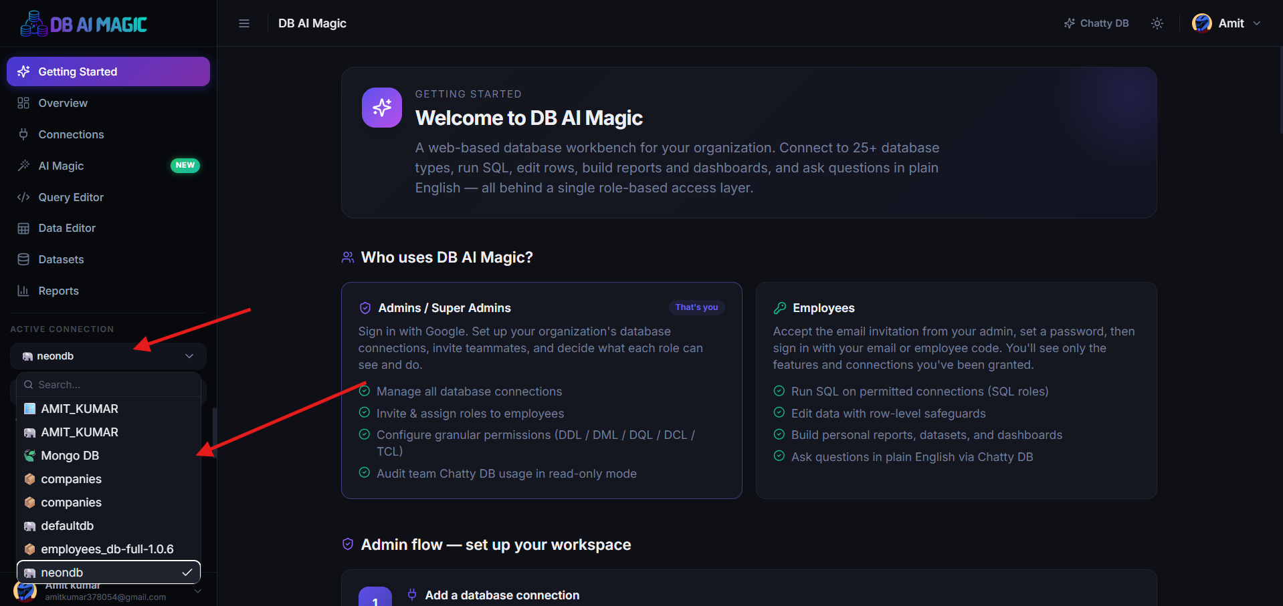This screenshot has height=606, width=1283.
Task: Click "Ask questions in plain English via Chatty DB"
Action: [x=912, y=457]
